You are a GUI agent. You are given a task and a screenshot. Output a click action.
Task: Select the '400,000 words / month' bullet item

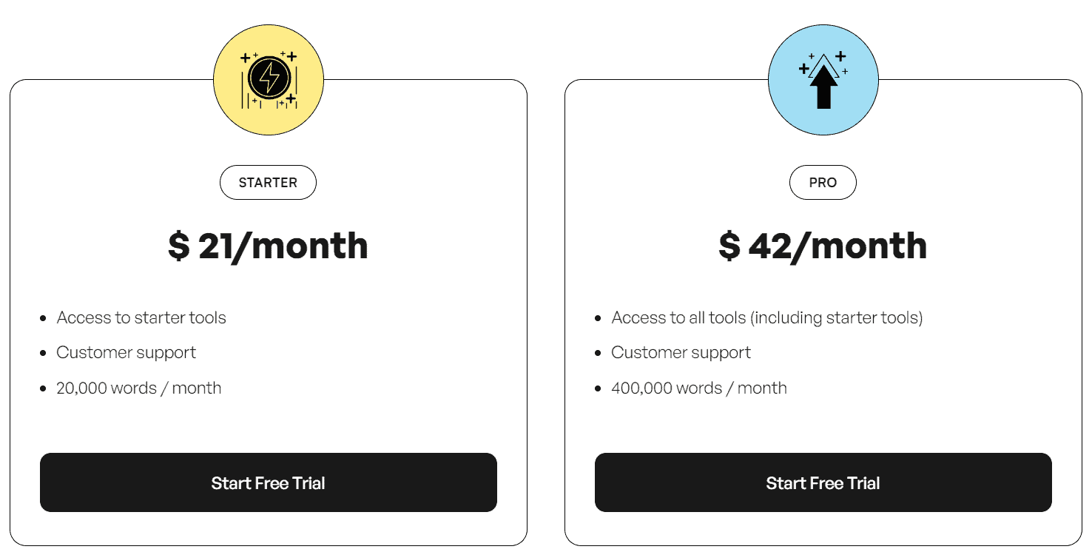pos(698,388)
